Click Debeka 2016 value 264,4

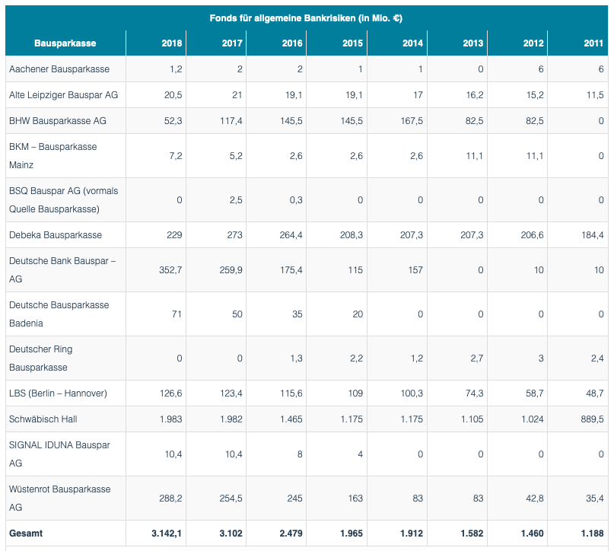tap(291, 235)
